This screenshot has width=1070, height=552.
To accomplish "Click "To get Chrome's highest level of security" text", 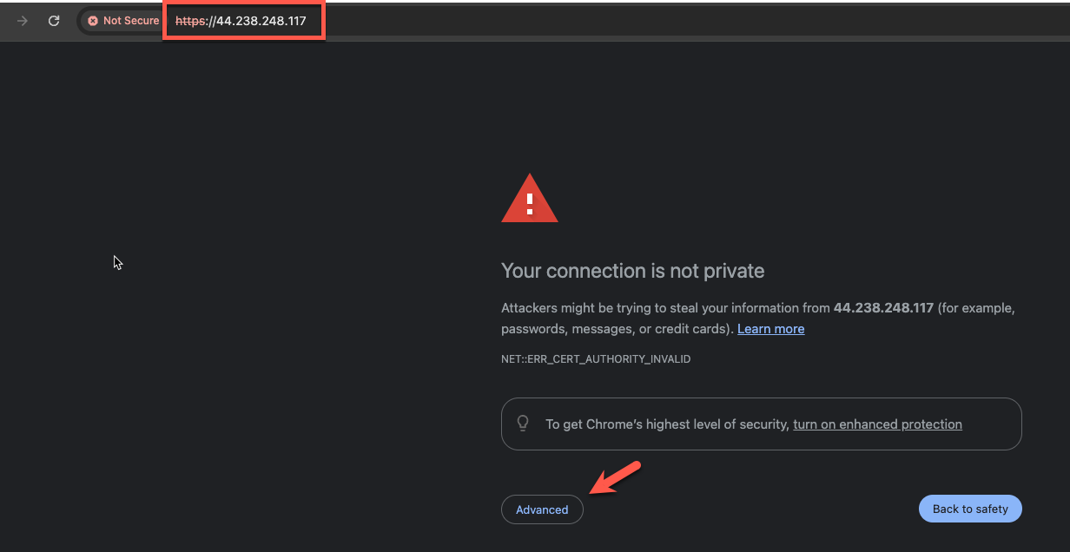I will [667, 424].
